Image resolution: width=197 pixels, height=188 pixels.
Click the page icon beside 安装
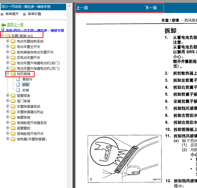pos(18,90)
